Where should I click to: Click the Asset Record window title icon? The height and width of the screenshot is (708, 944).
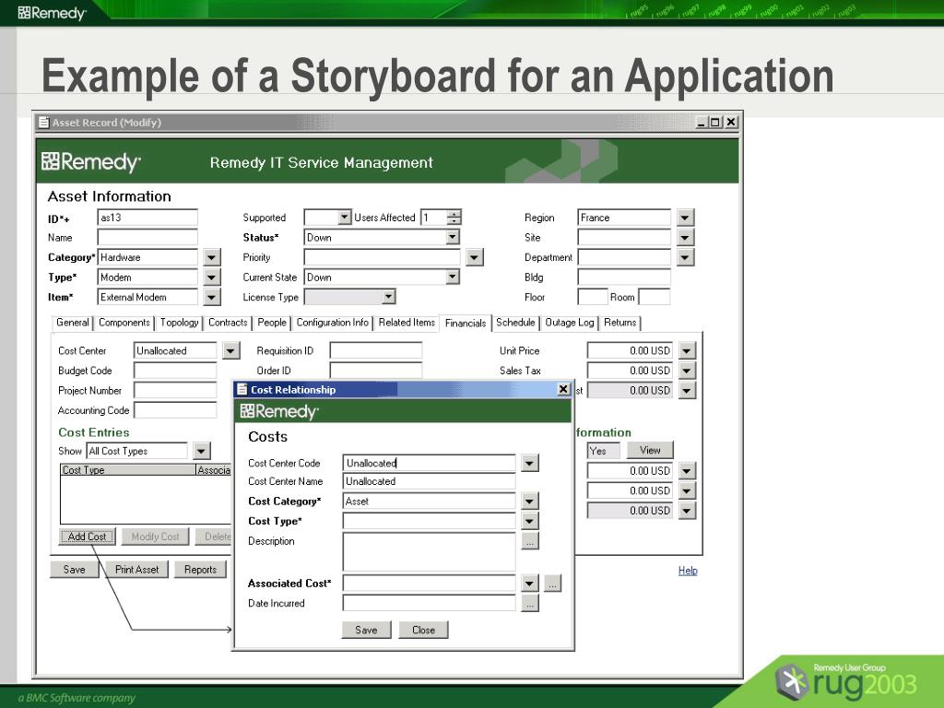coord(44,123)
